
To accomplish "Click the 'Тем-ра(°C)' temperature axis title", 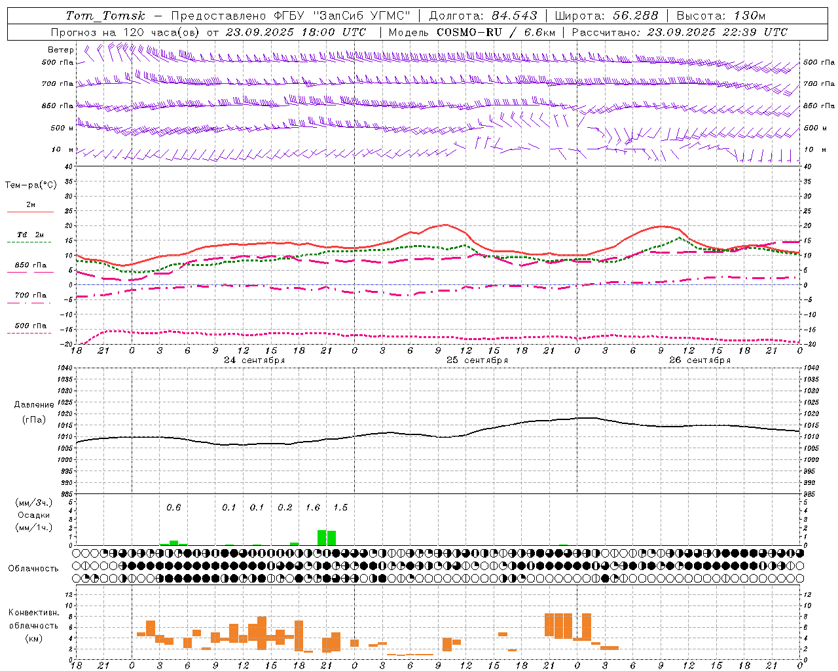I will [x=31, y=185].
